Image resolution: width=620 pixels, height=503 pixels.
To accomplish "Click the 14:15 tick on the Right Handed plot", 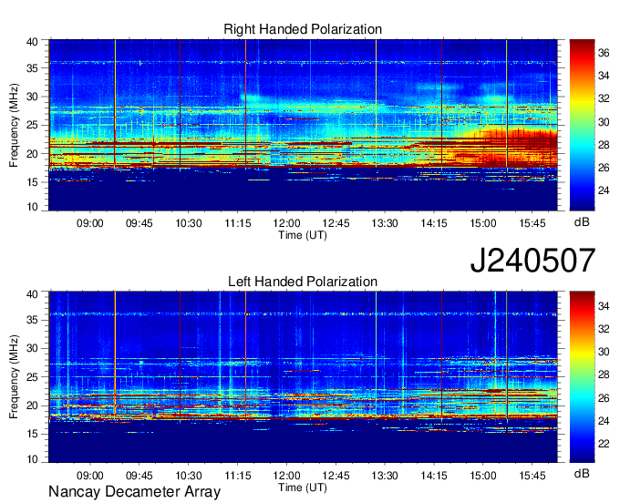I will (x=434, y=223).
